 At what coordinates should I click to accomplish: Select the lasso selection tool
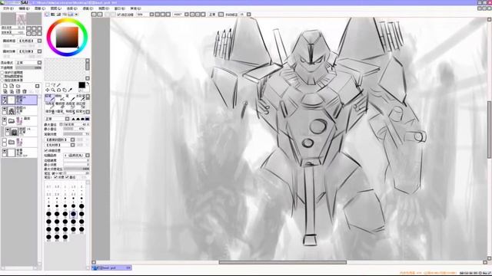[x=53, y=85]
